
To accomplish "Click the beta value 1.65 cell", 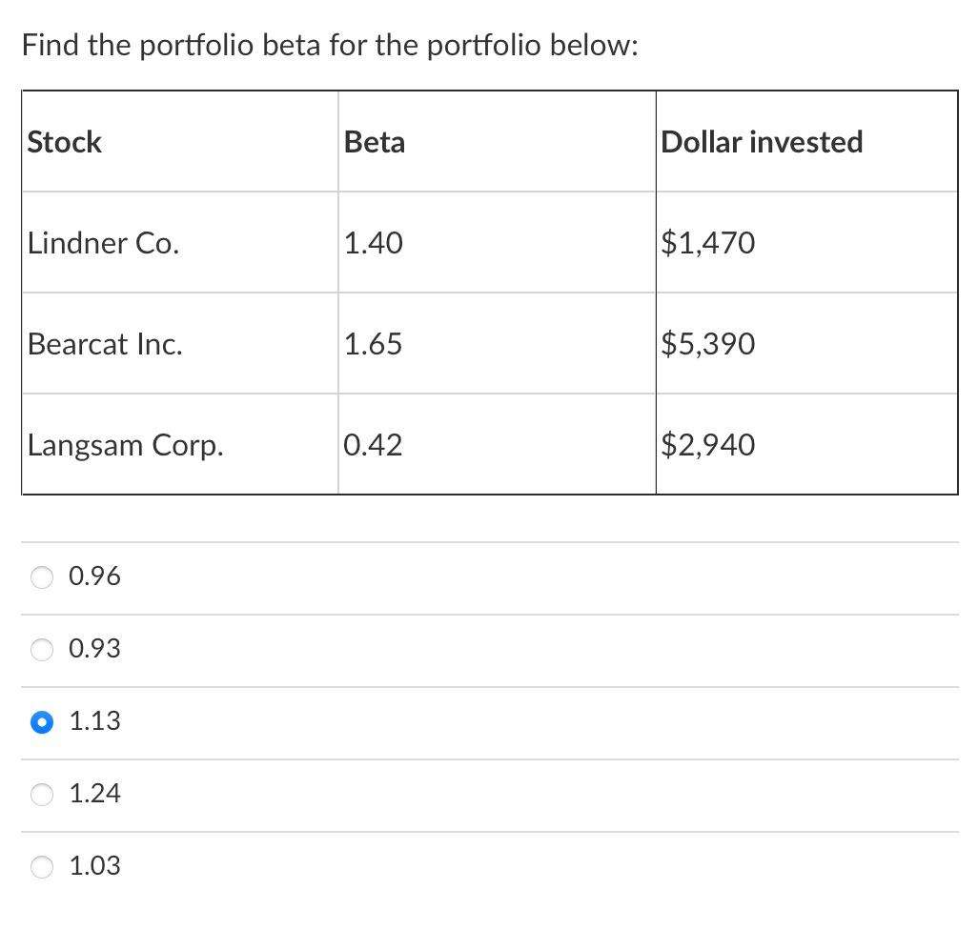I will (x=373, y=344).
